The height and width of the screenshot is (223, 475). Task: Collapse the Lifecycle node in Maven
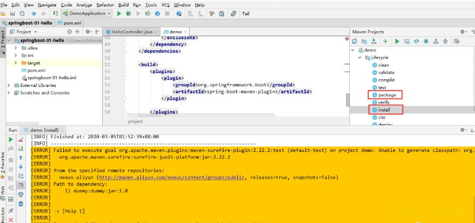360,57
